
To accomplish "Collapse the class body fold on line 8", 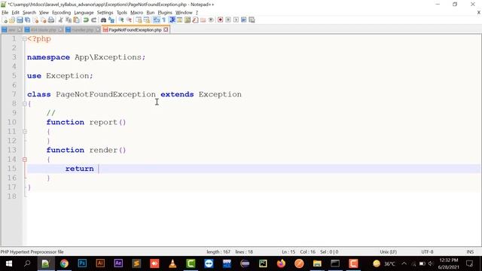I will coord(25,104).
